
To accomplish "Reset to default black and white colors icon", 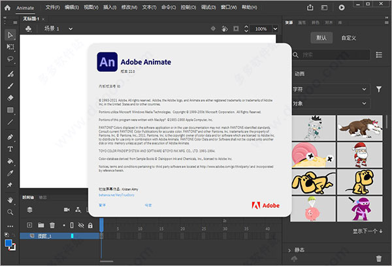I will (7, 235).
